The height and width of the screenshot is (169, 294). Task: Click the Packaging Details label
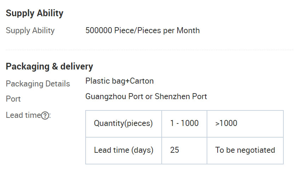click(x=38, y=84)
